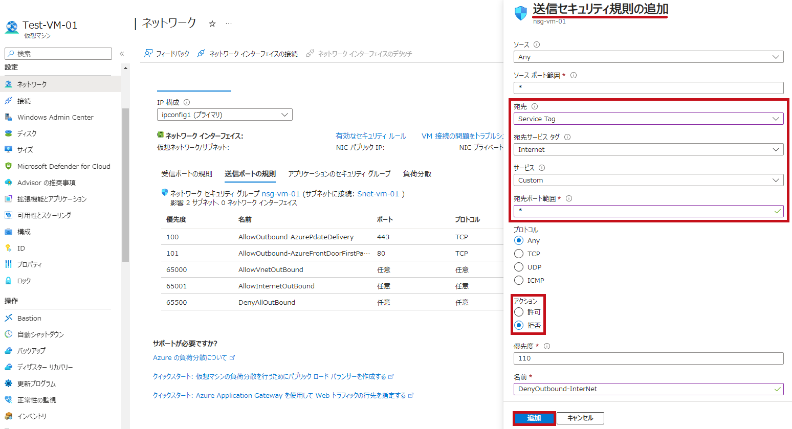Select the ICMP protocol radio button
This screenshot has width=792, height=429.
(x=519, y=280)
